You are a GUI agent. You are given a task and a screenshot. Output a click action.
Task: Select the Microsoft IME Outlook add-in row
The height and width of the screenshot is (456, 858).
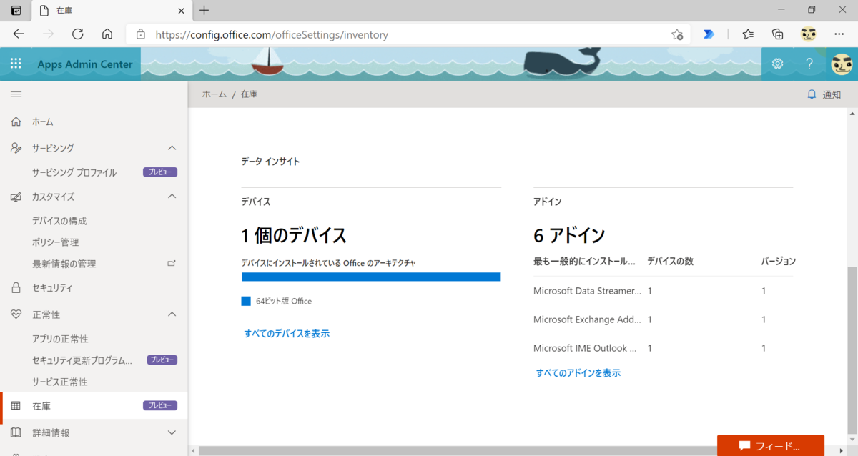663,348
